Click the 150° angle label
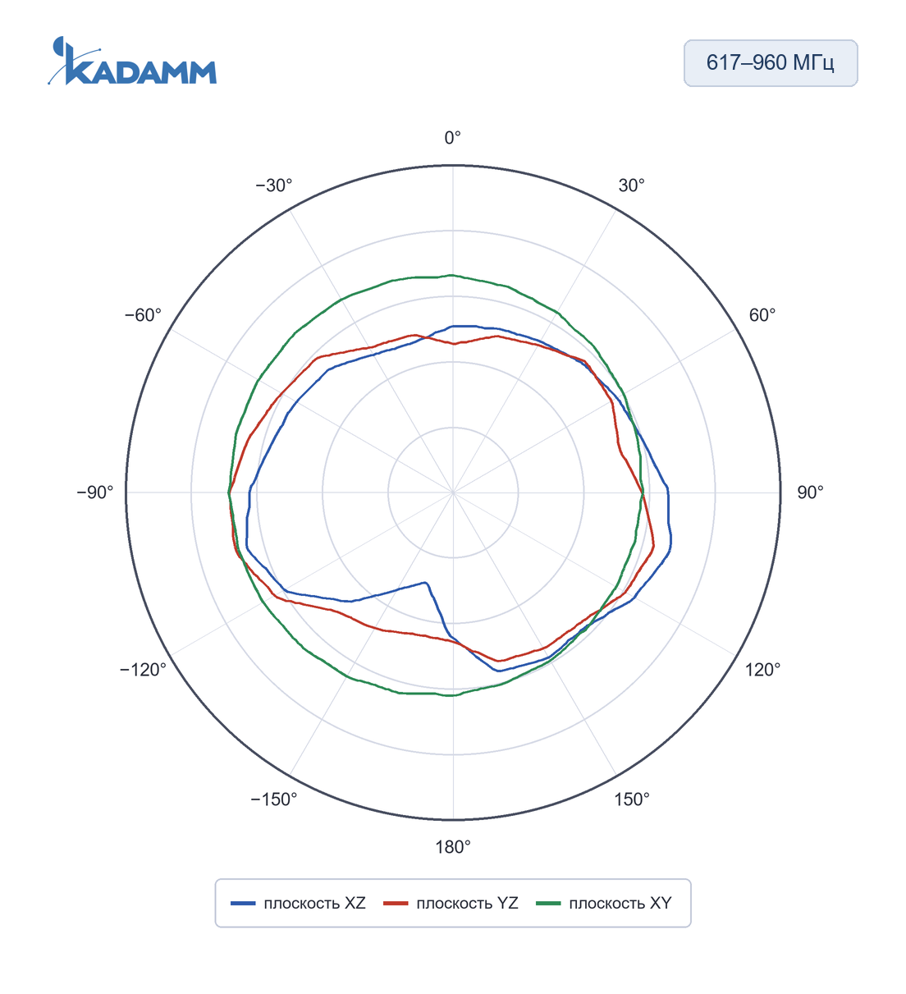The height and width of the screenshot is (994, 906). (x=632, y=799)
